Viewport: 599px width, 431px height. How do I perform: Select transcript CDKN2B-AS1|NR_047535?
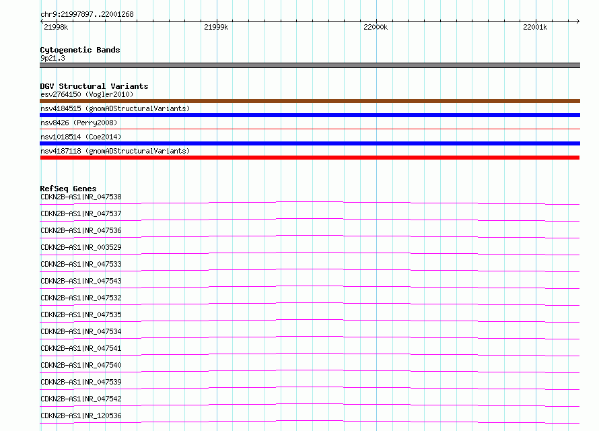tap(81, 314)
